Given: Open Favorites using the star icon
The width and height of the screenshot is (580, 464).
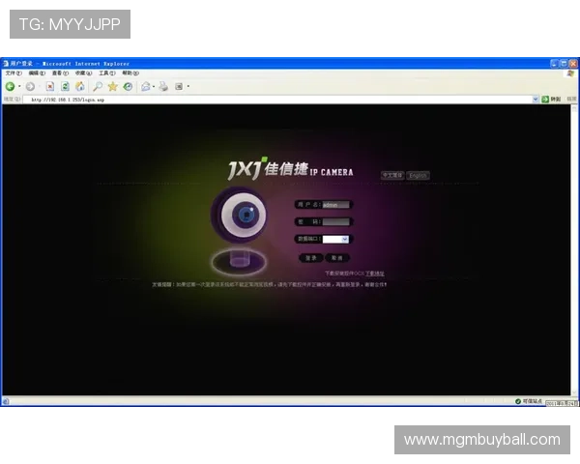Looking at the screenshot, I should point(112,87).
